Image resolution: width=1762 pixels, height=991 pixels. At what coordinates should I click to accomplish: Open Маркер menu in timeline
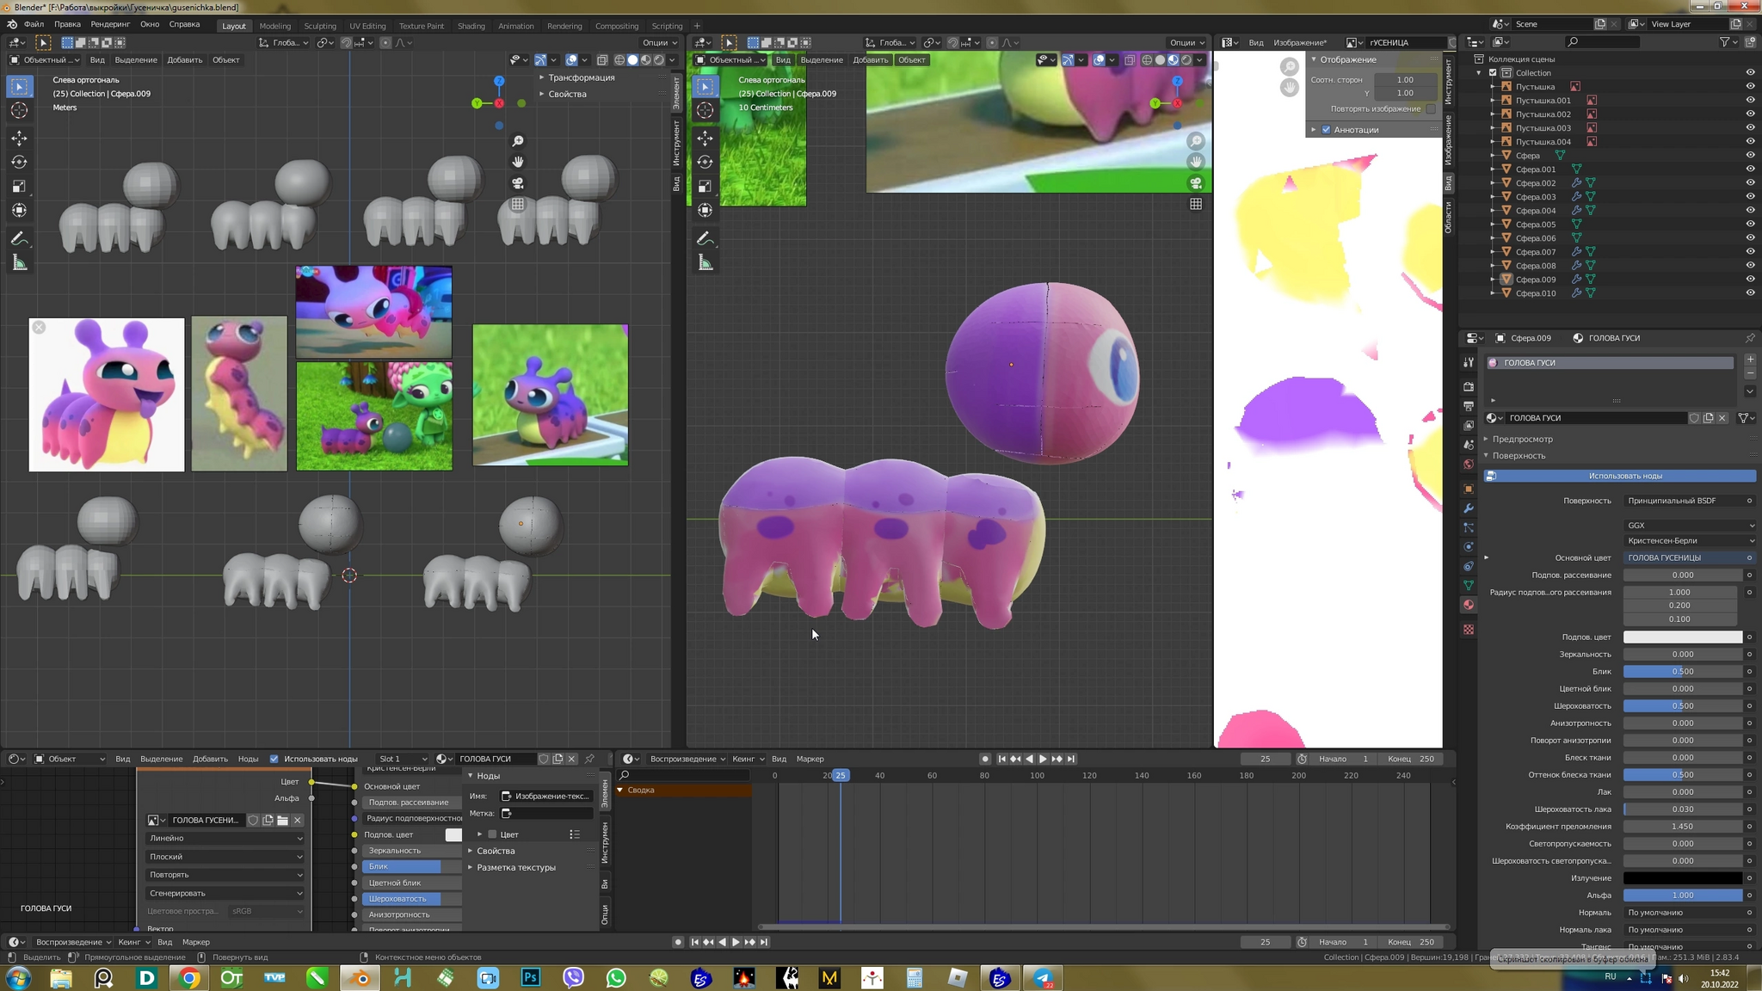(810, 759)
